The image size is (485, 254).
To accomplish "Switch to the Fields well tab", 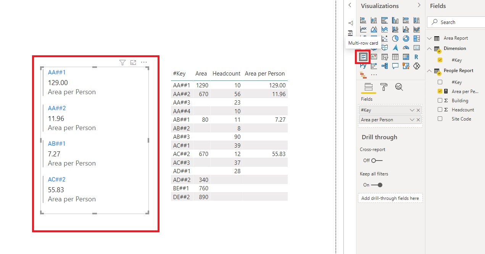I will click(368, 87).
